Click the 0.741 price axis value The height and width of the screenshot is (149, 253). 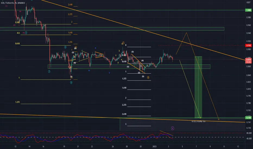click(x=248, y=122)
